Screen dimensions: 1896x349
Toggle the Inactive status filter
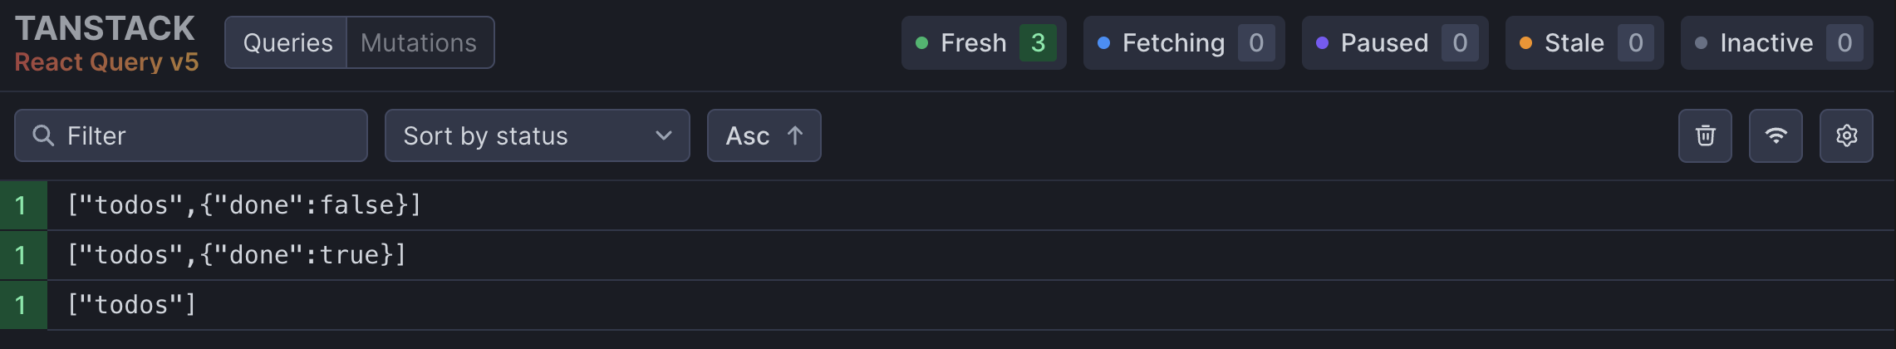point(1777,43)
